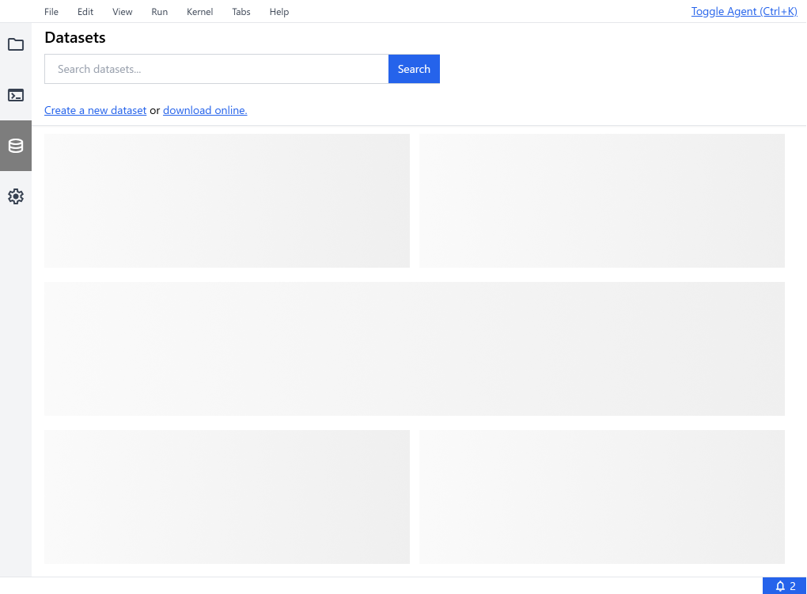Open the View menu
This screenshot has width=807, height=594.
point(123,12)
